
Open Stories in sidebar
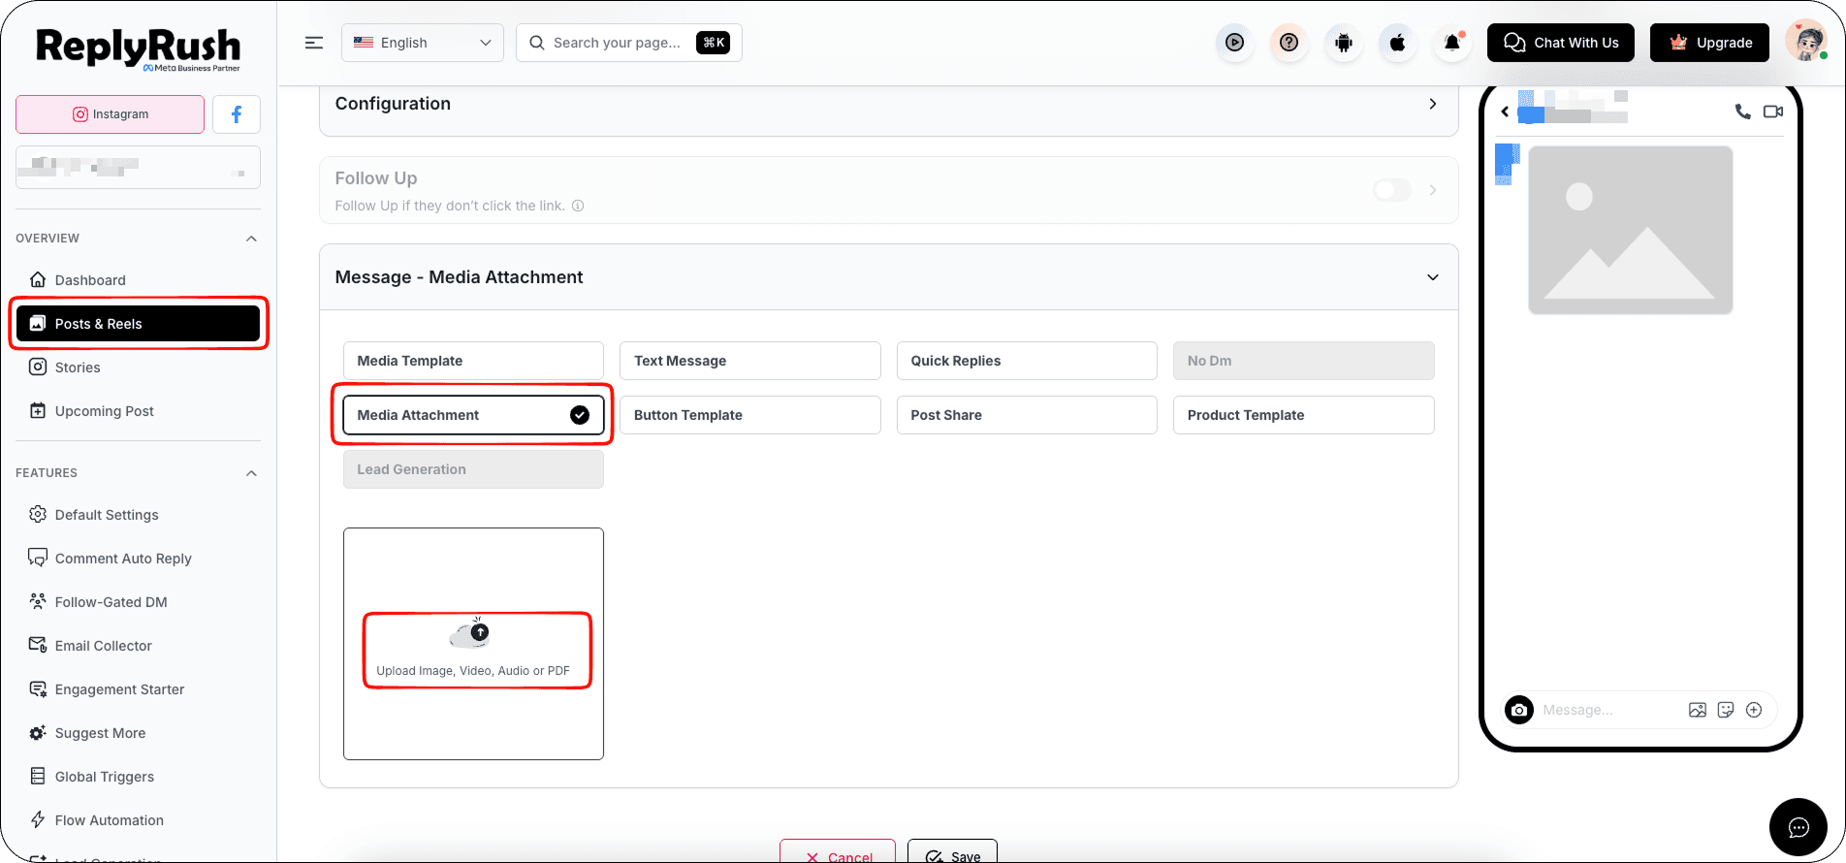click(x=138, y=368)
